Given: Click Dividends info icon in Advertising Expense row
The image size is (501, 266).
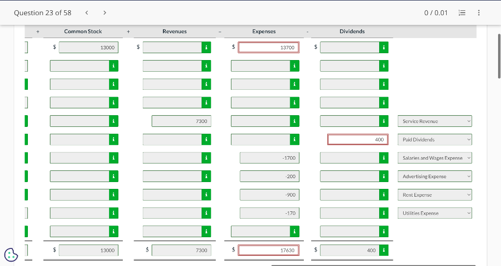Looking at the screenshot, I should click(384, 176).
